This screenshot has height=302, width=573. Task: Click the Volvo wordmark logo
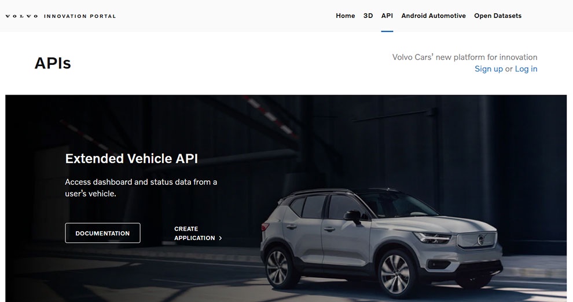(21, 16)
